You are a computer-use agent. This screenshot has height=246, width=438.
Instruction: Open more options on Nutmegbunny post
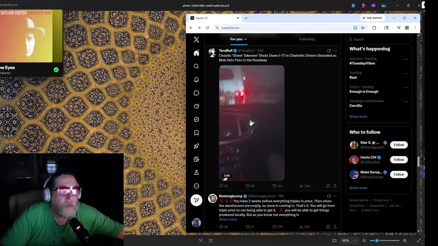(x=335, y=196)
